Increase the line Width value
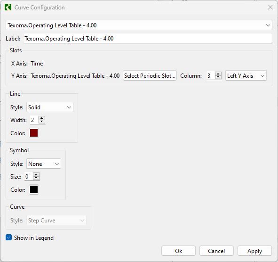The height and width of the screenshot is (262, 278). pos(42,118)
